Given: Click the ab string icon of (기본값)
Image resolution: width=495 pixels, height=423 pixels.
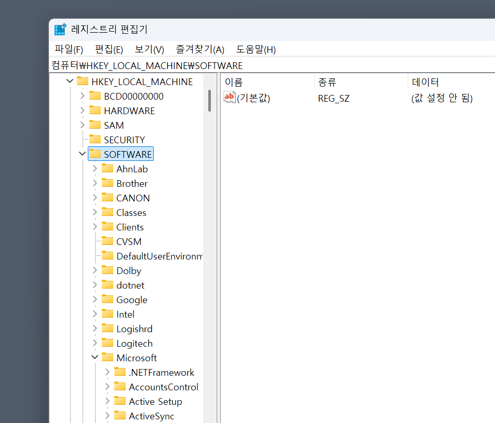Looking at the screenshot, I should (x=230, y=97).
